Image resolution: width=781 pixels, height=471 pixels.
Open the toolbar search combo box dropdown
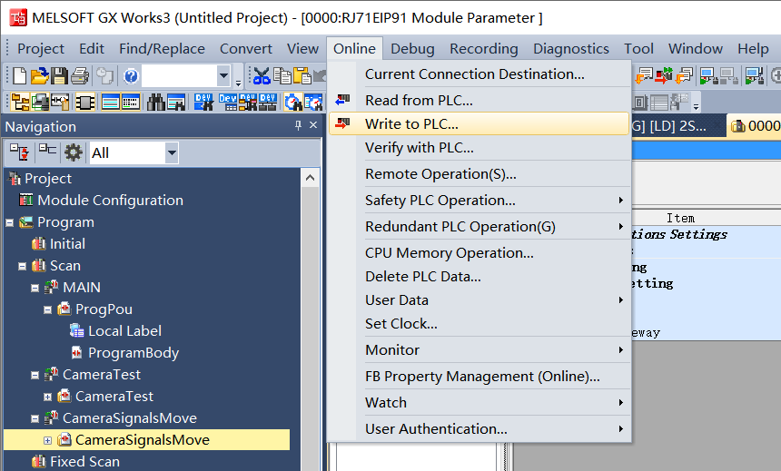[x=223, y=76]
